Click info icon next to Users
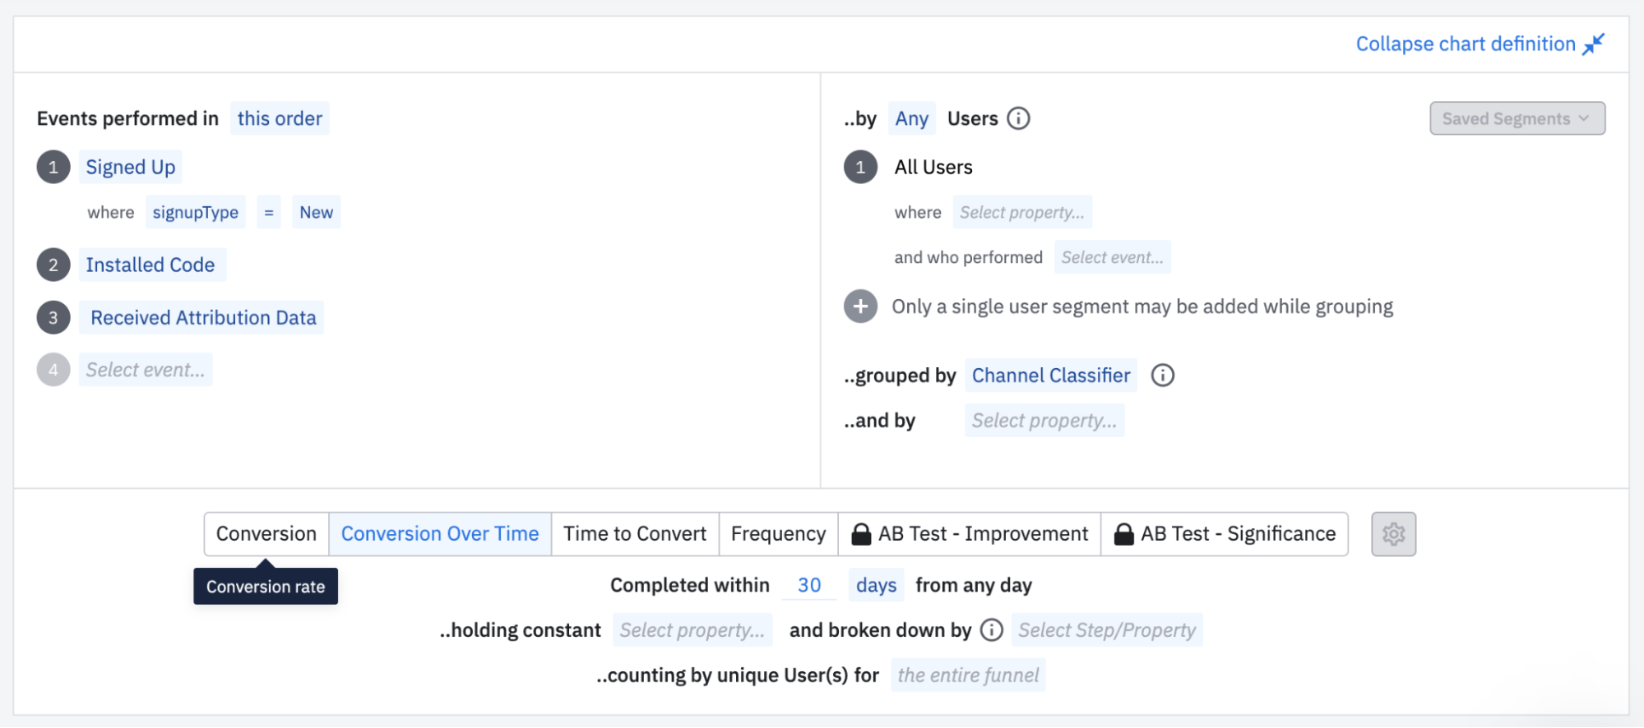The width and height of the screenshot is (1644, 728). click(1018, 118)
